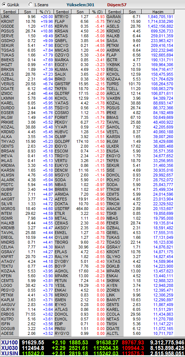Select GOLDPF in the losers column
This screenshot has height=357, width=185.
(x=61, y=141)
